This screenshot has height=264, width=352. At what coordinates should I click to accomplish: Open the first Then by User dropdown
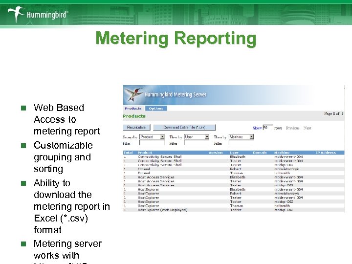pyautogui.click(x=197, y=137)
